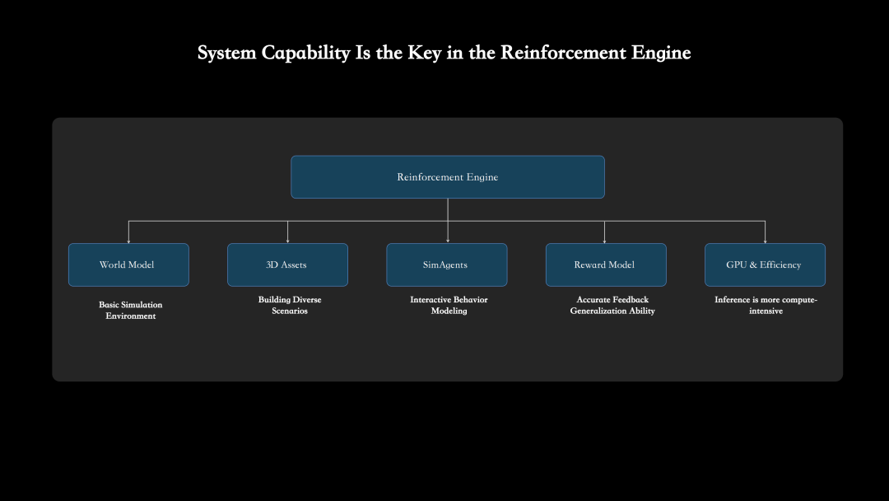Select the Reward Model node
This screenshot has height=501, width=889.
coord(606,265)
